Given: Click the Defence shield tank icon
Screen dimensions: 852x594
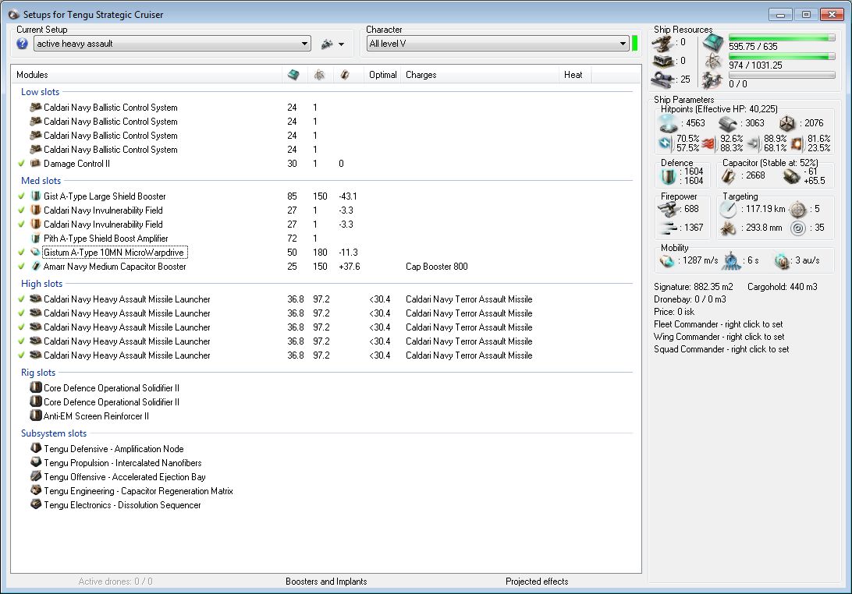Looking at the screenshot, I should 668,176.
